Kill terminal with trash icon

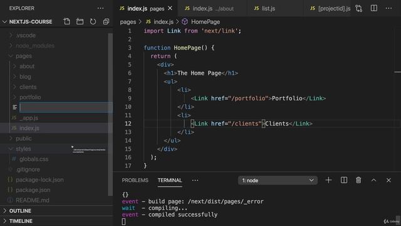coord(358,180)
